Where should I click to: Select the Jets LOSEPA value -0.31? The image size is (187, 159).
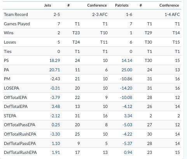55,88
